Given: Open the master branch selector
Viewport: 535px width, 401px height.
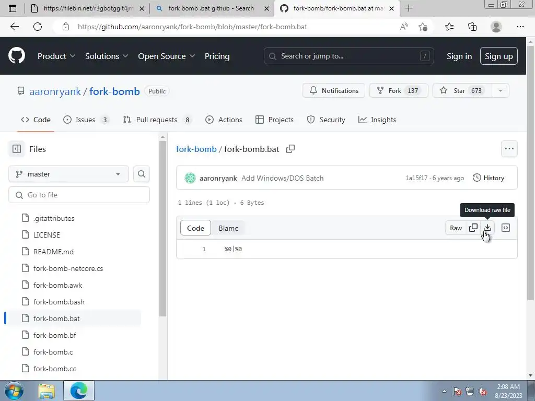Looking at the screenshot, I should [x=68, y=174].
